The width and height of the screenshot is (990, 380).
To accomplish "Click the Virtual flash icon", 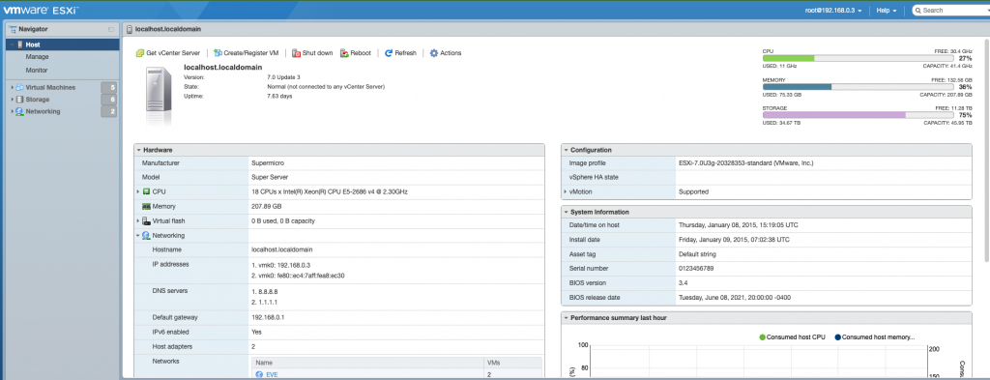I will 146,220.
